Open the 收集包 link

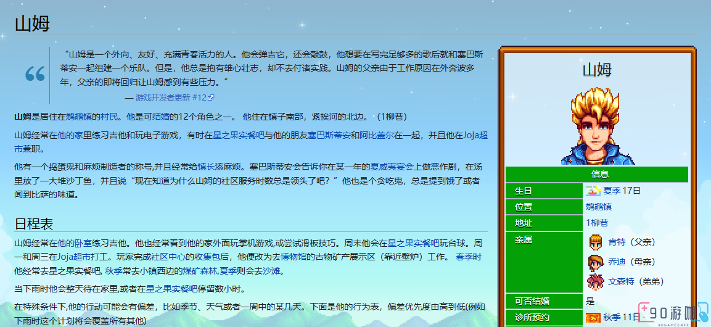[208, 257]
